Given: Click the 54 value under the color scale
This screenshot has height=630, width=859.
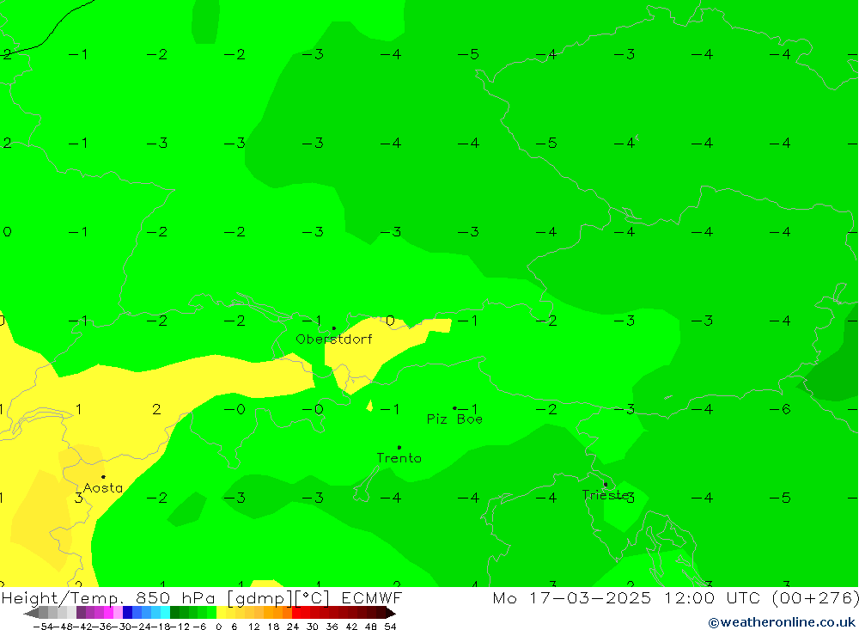Looking at the screenshot, I should click(390, 627).
